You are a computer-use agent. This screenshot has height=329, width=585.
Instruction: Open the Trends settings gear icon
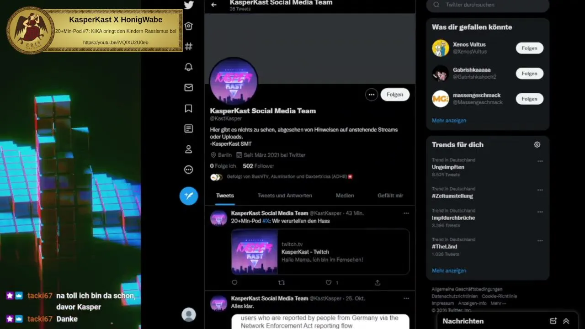point(537,144)
